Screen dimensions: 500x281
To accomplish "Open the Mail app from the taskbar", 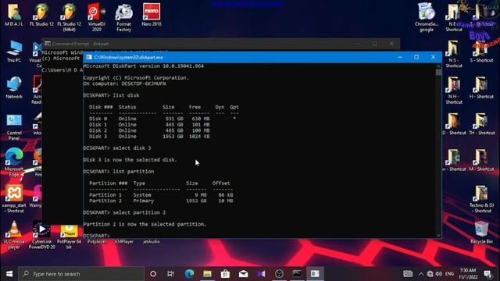I will (243, 274).
